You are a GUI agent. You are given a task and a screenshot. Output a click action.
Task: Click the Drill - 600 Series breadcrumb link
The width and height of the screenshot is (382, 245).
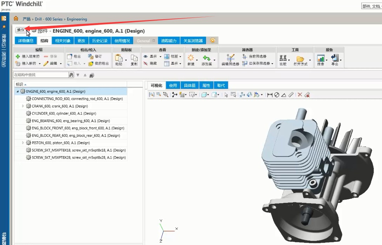[x=49, y=19]
